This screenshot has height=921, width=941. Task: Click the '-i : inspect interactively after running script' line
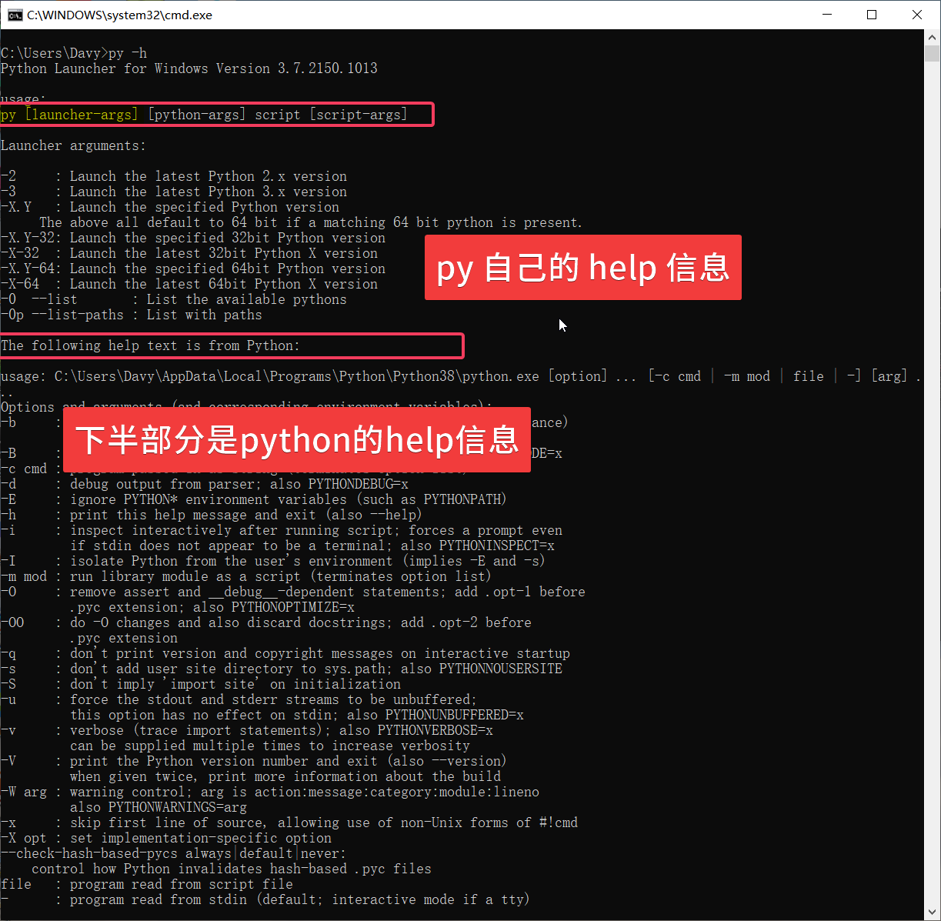[282, 530]
